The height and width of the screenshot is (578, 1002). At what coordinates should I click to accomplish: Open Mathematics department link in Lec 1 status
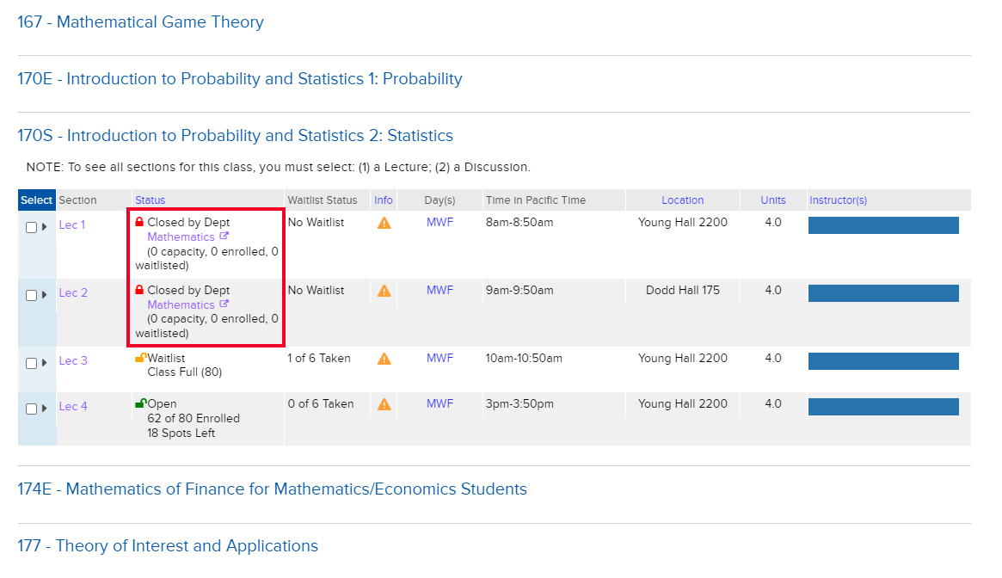[181, 237]
